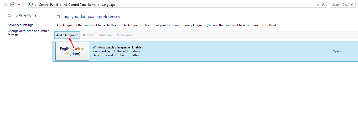Open Change date, time or number formats
The height and width of the screenshot is (116, 358).
click(28, 33)
